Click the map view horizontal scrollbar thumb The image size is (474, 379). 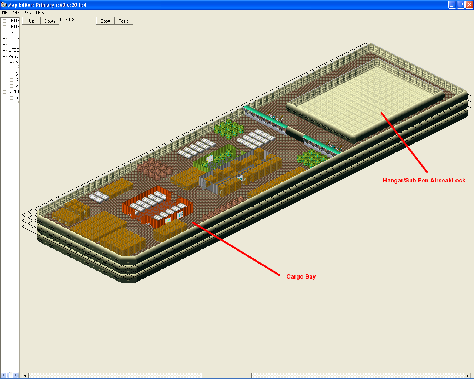click(x=227, y=376)
